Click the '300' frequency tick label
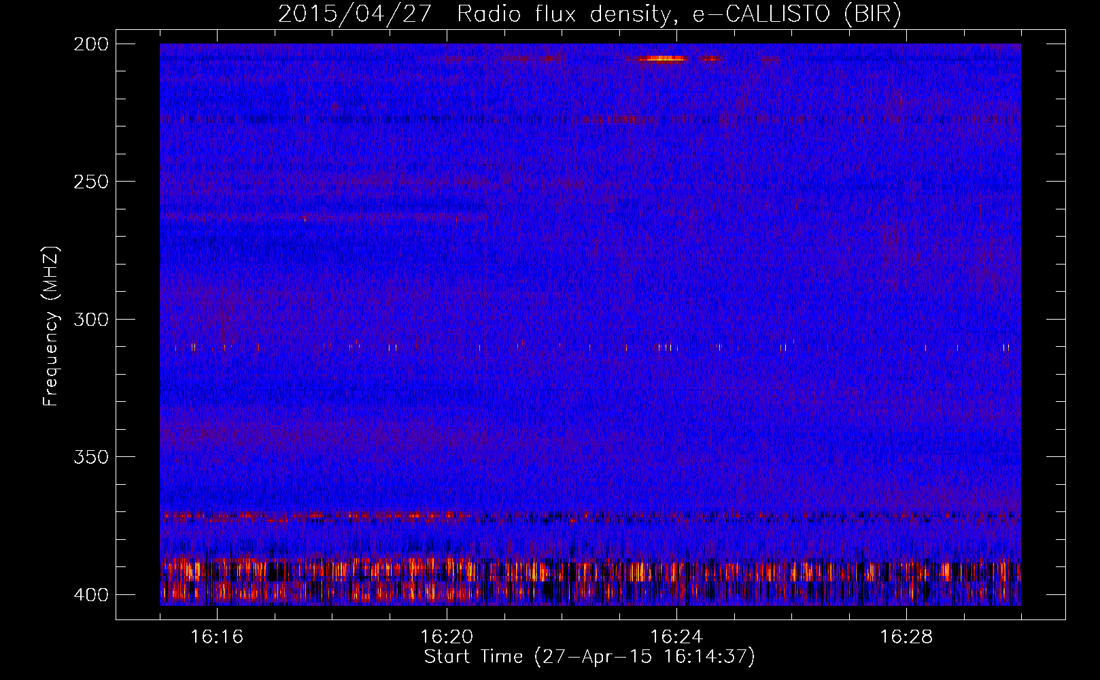1100x680 pixels. click(90, 320)
